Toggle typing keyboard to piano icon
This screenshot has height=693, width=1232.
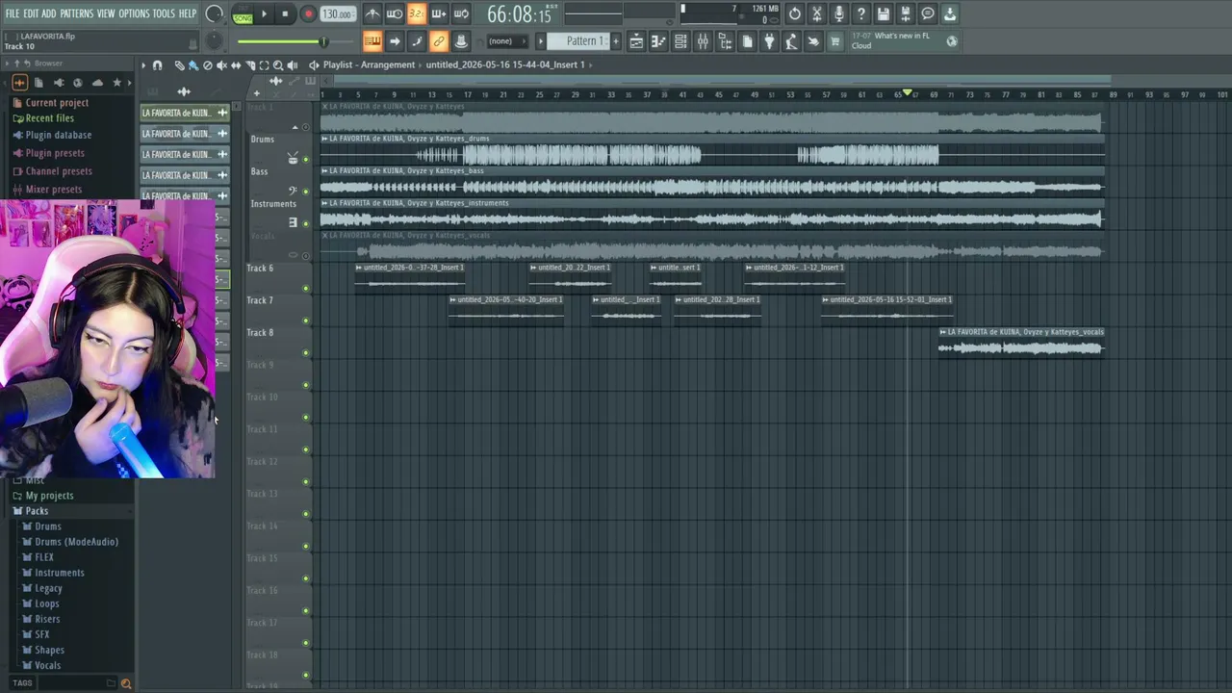tap(372, 41)
